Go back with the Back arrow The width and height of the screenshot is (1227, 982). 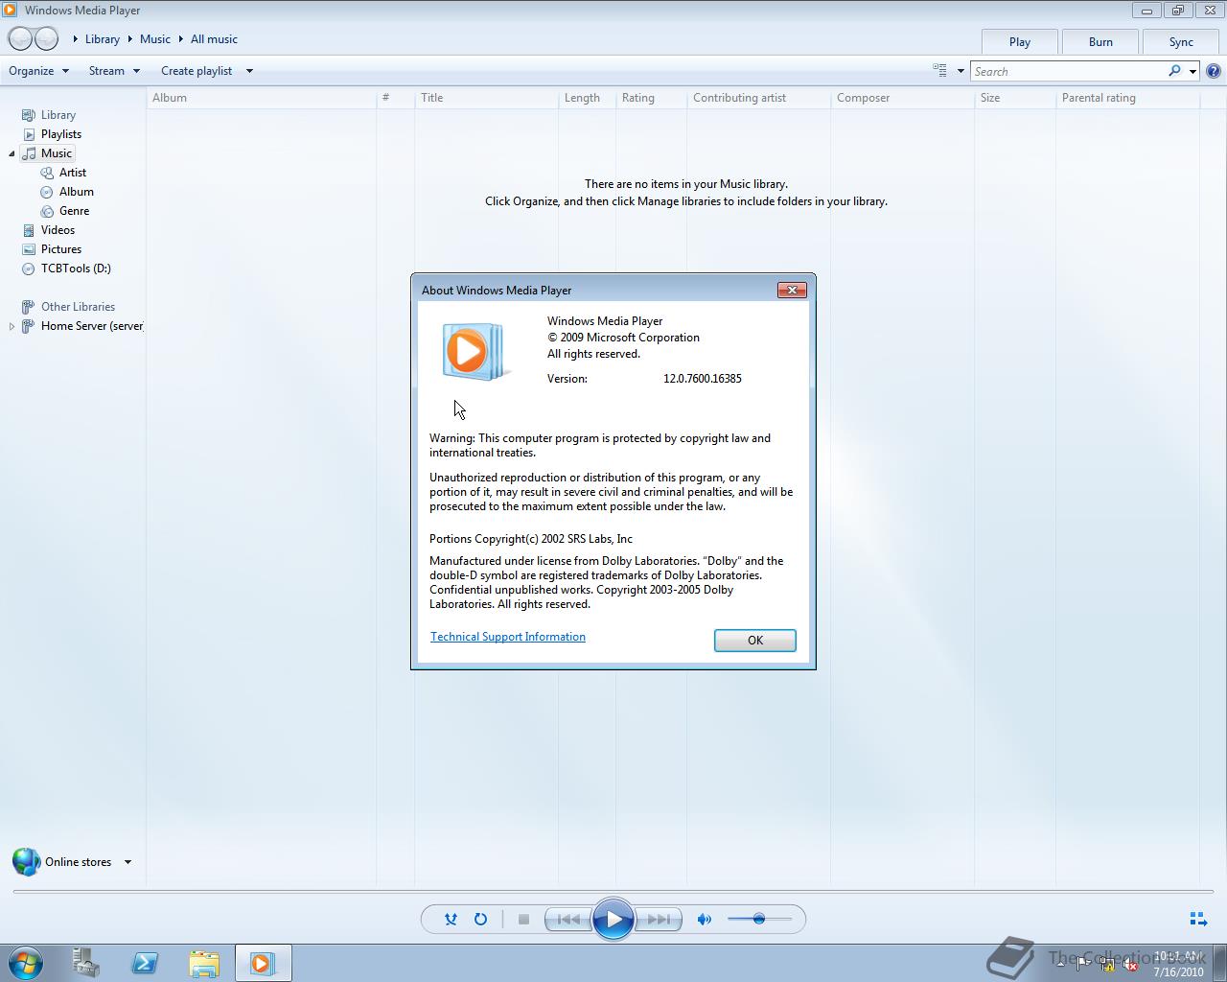click(20, 39)
